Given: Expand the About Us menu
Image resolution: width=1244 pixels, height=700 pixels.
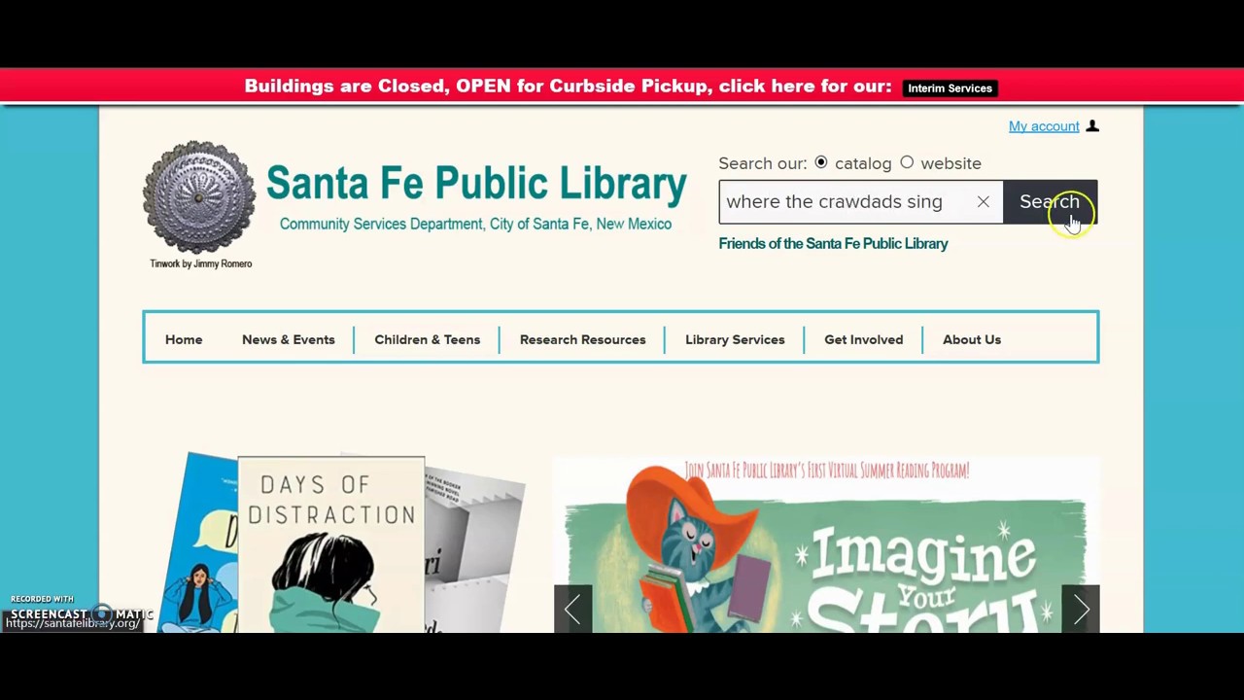Looking at the screenshot, I should coord(971,339).
